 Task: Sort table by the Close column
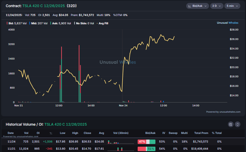point(87,133)
